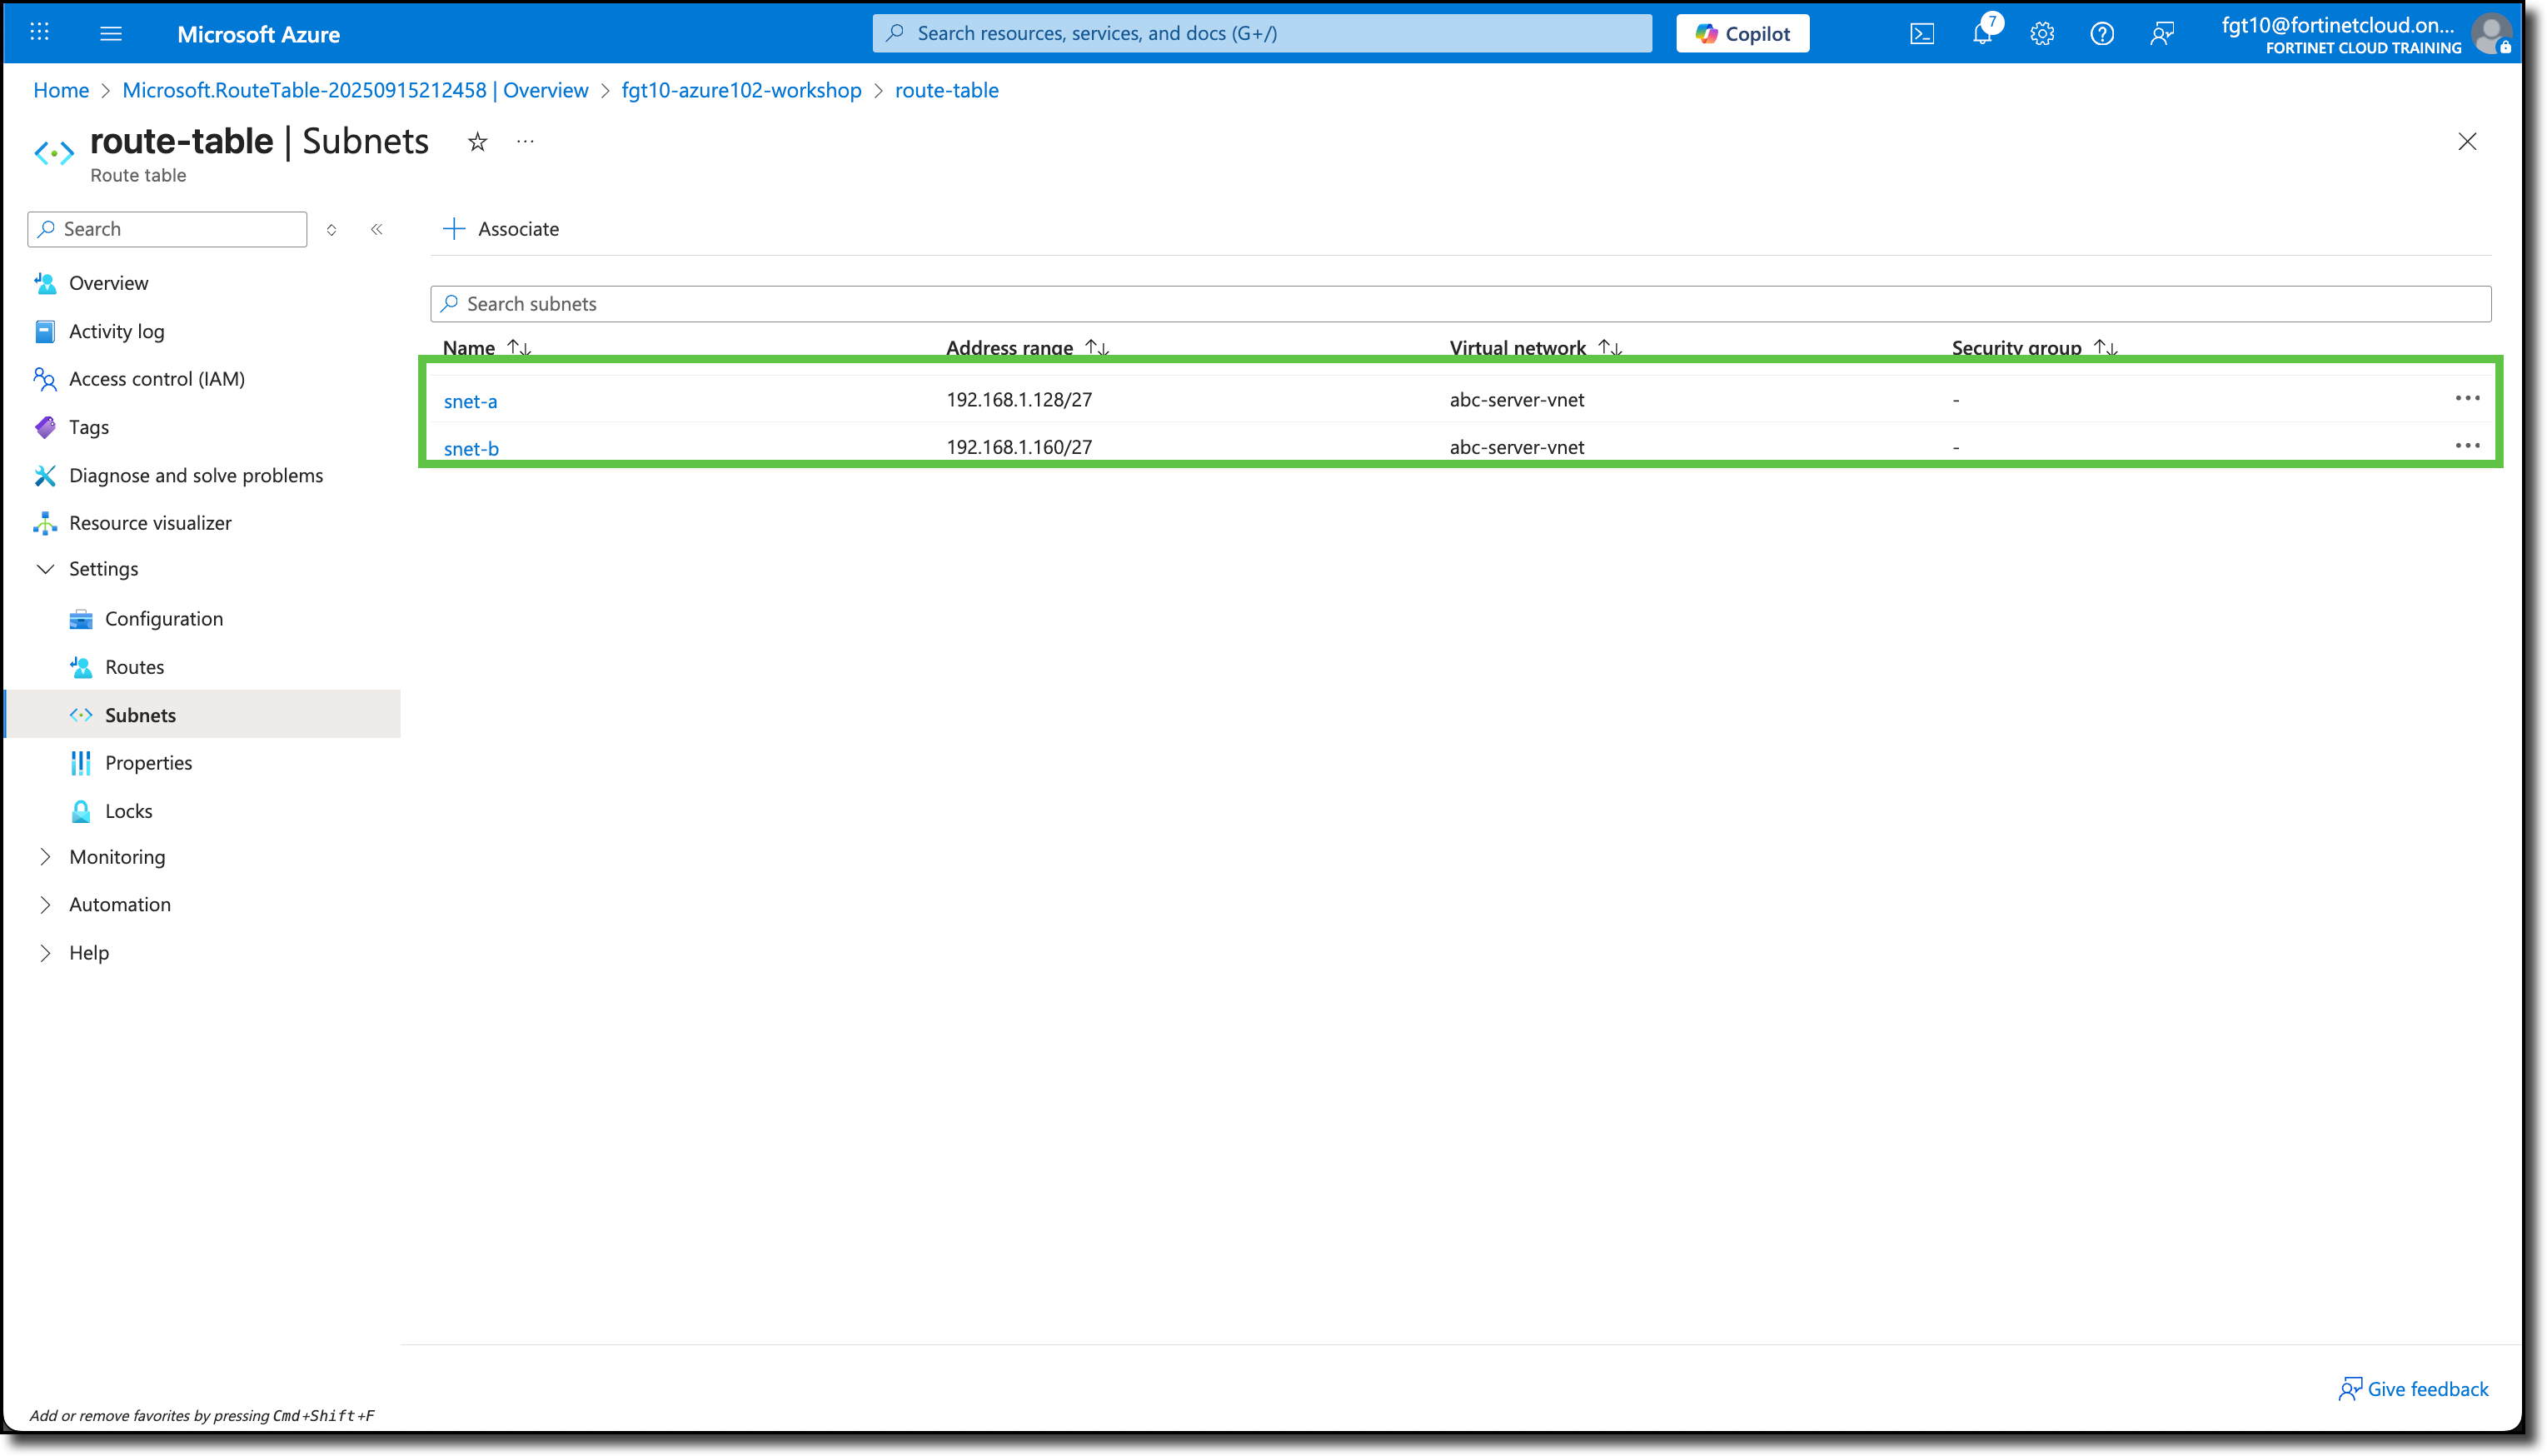Viewport: 2547px width, 1456px height.
Task: Open the Azure app launcher grid
Action: (x=39, y=32)
